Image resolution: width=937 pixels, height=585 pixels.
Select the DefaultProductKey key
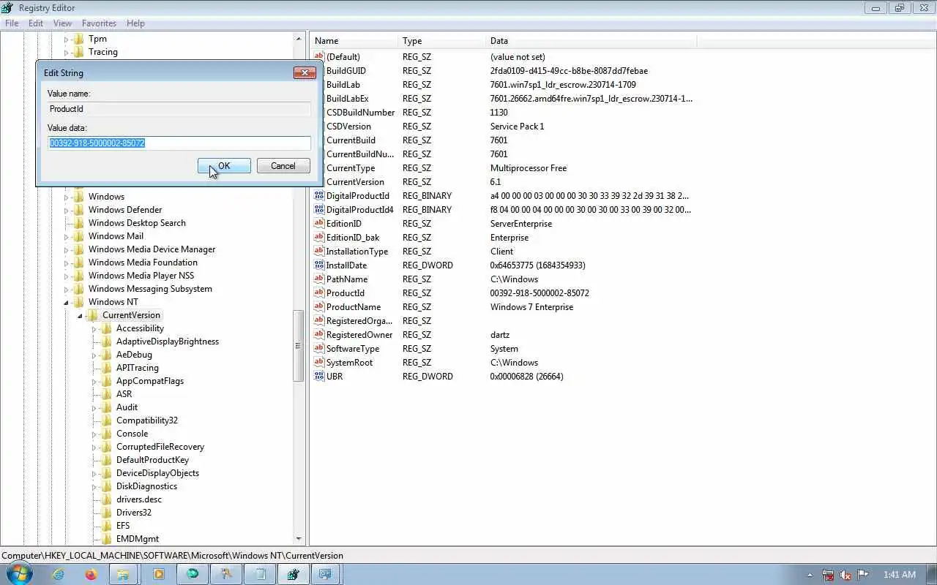(152, 460)
